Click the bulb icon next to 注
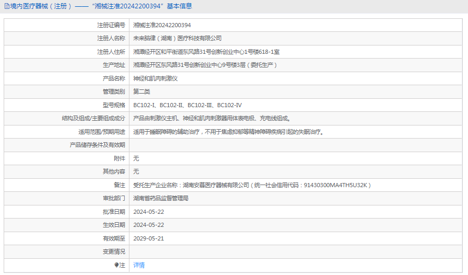The height and width of the screenshot is (275, 468). [x=117, y=265]
